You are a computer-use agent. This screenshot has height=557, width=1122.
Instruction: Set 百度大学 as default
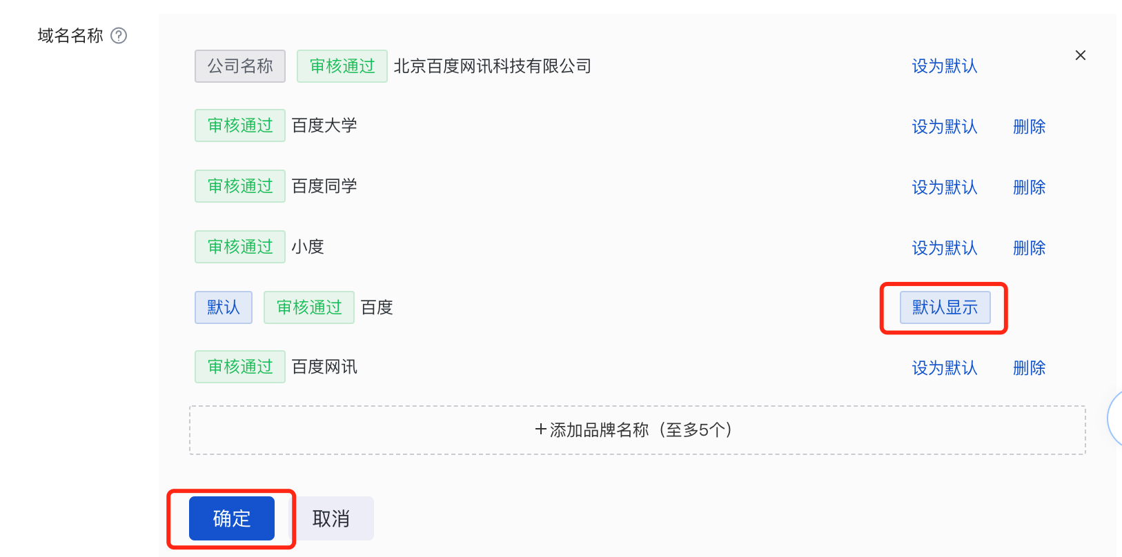click(x=945, y=127)
